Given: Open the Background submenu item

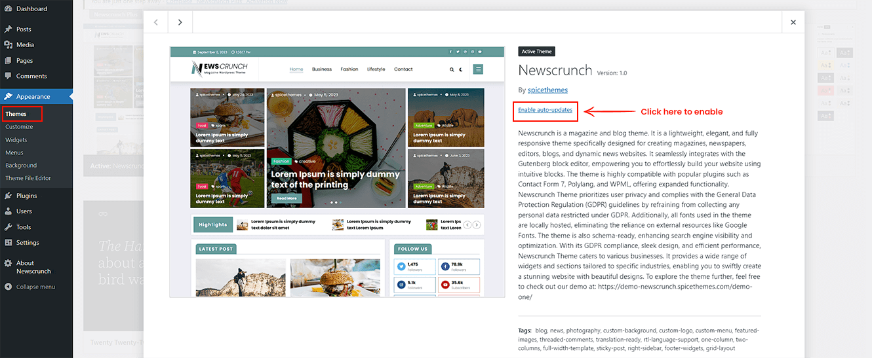Looking at the screenshot, I should pos(21,166).
